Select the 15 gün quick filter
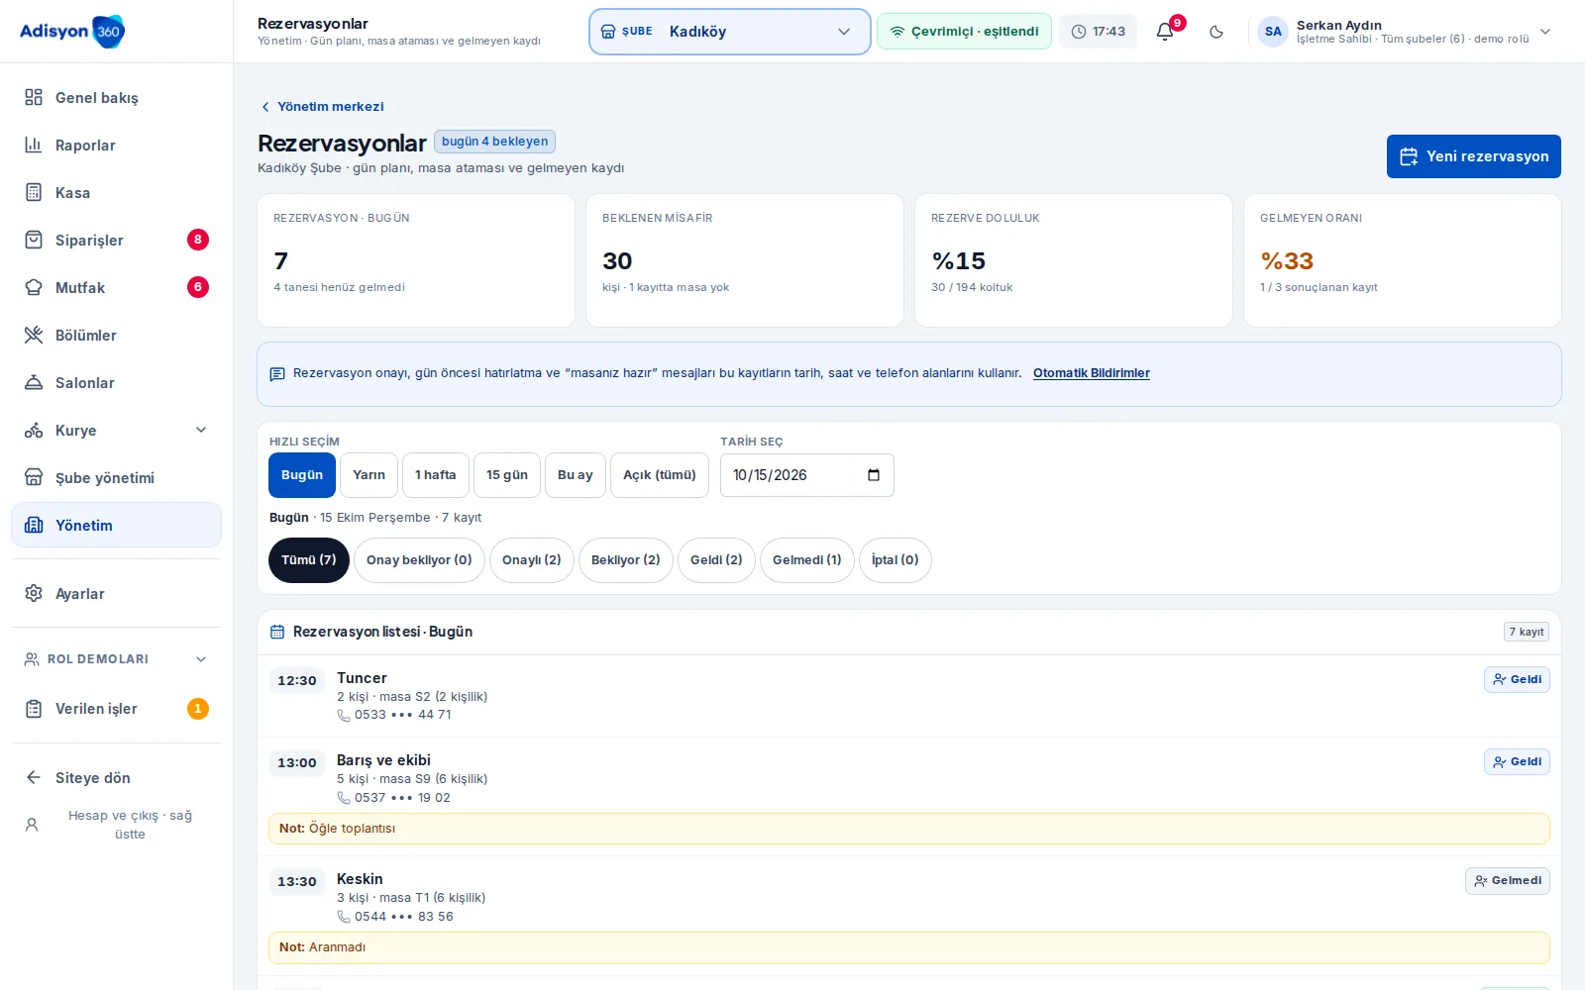 [507, 475]
